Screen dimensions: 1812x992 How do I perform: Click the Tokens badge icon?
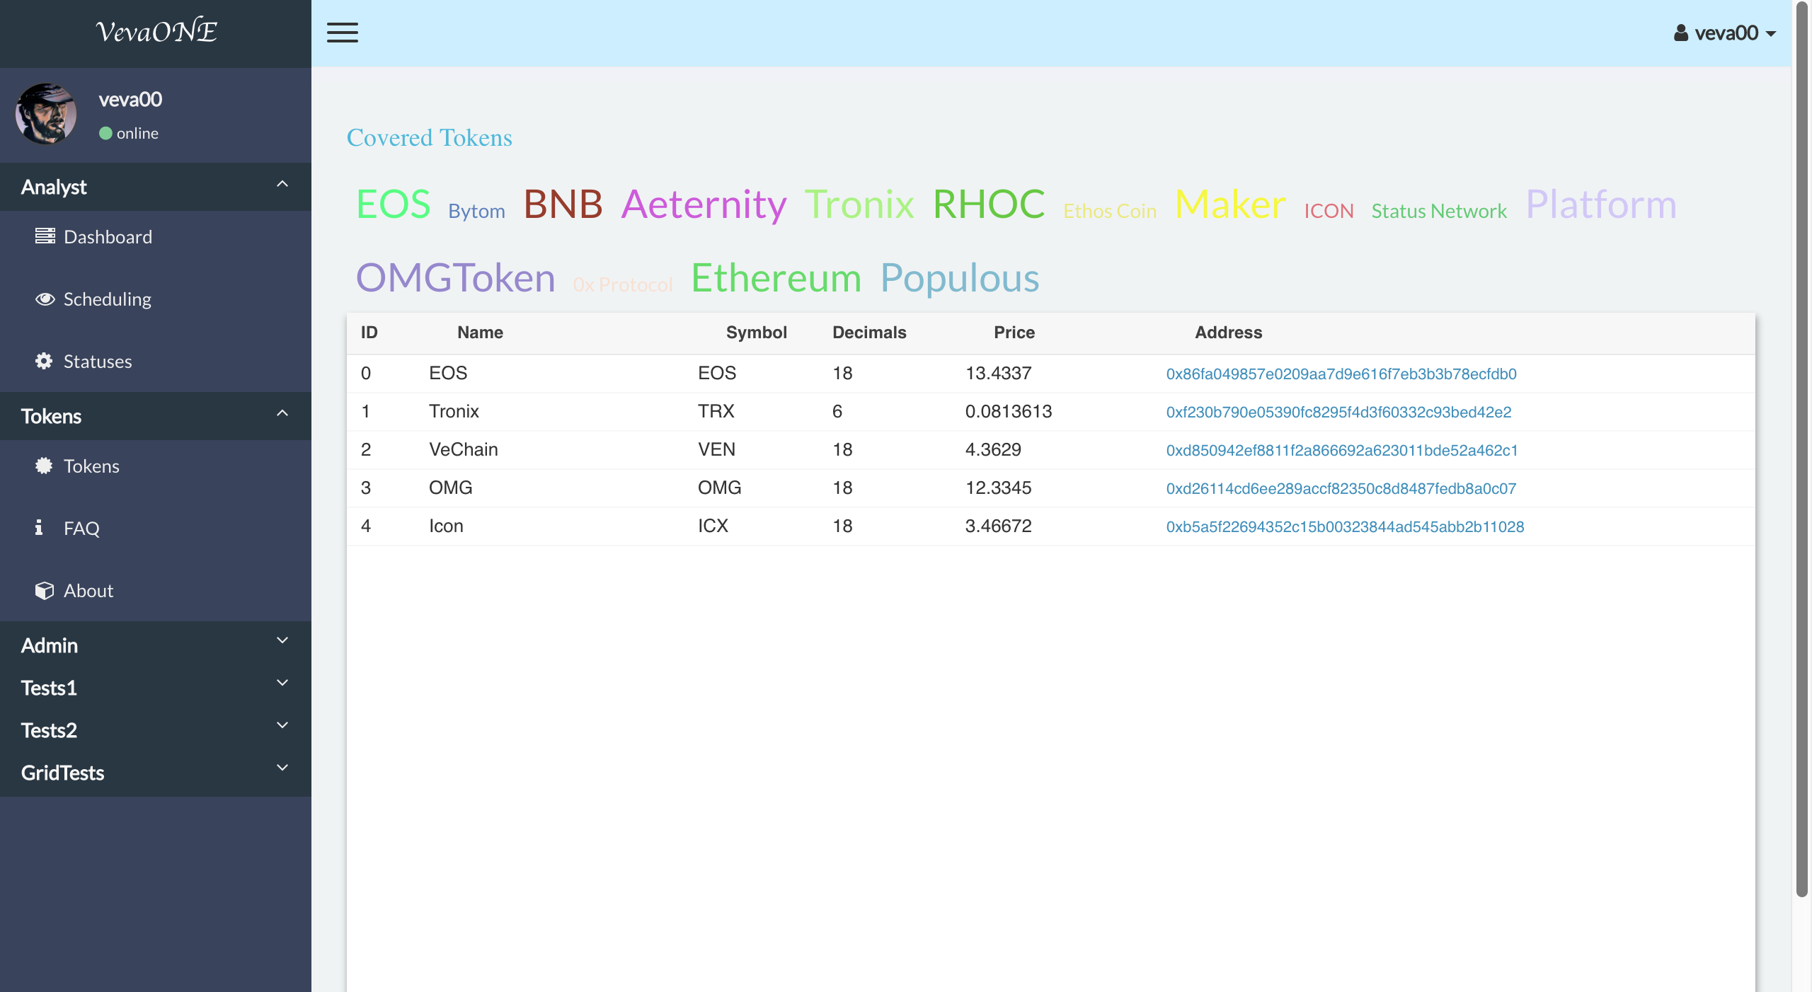click(44, 466)
